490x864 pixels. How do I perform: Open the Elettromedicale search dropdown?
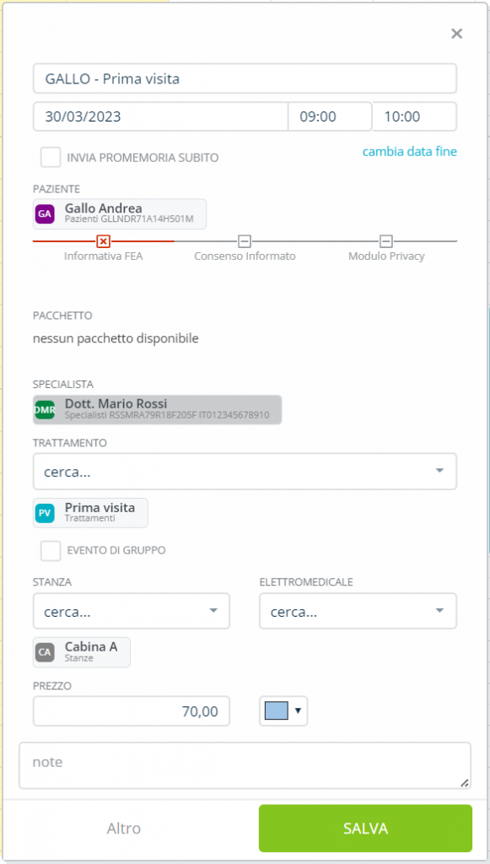coord(358,611)
